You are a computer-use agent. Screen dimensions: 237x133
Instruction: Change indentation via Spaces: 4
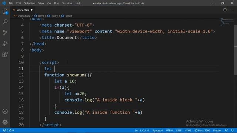tap(157, 130)
